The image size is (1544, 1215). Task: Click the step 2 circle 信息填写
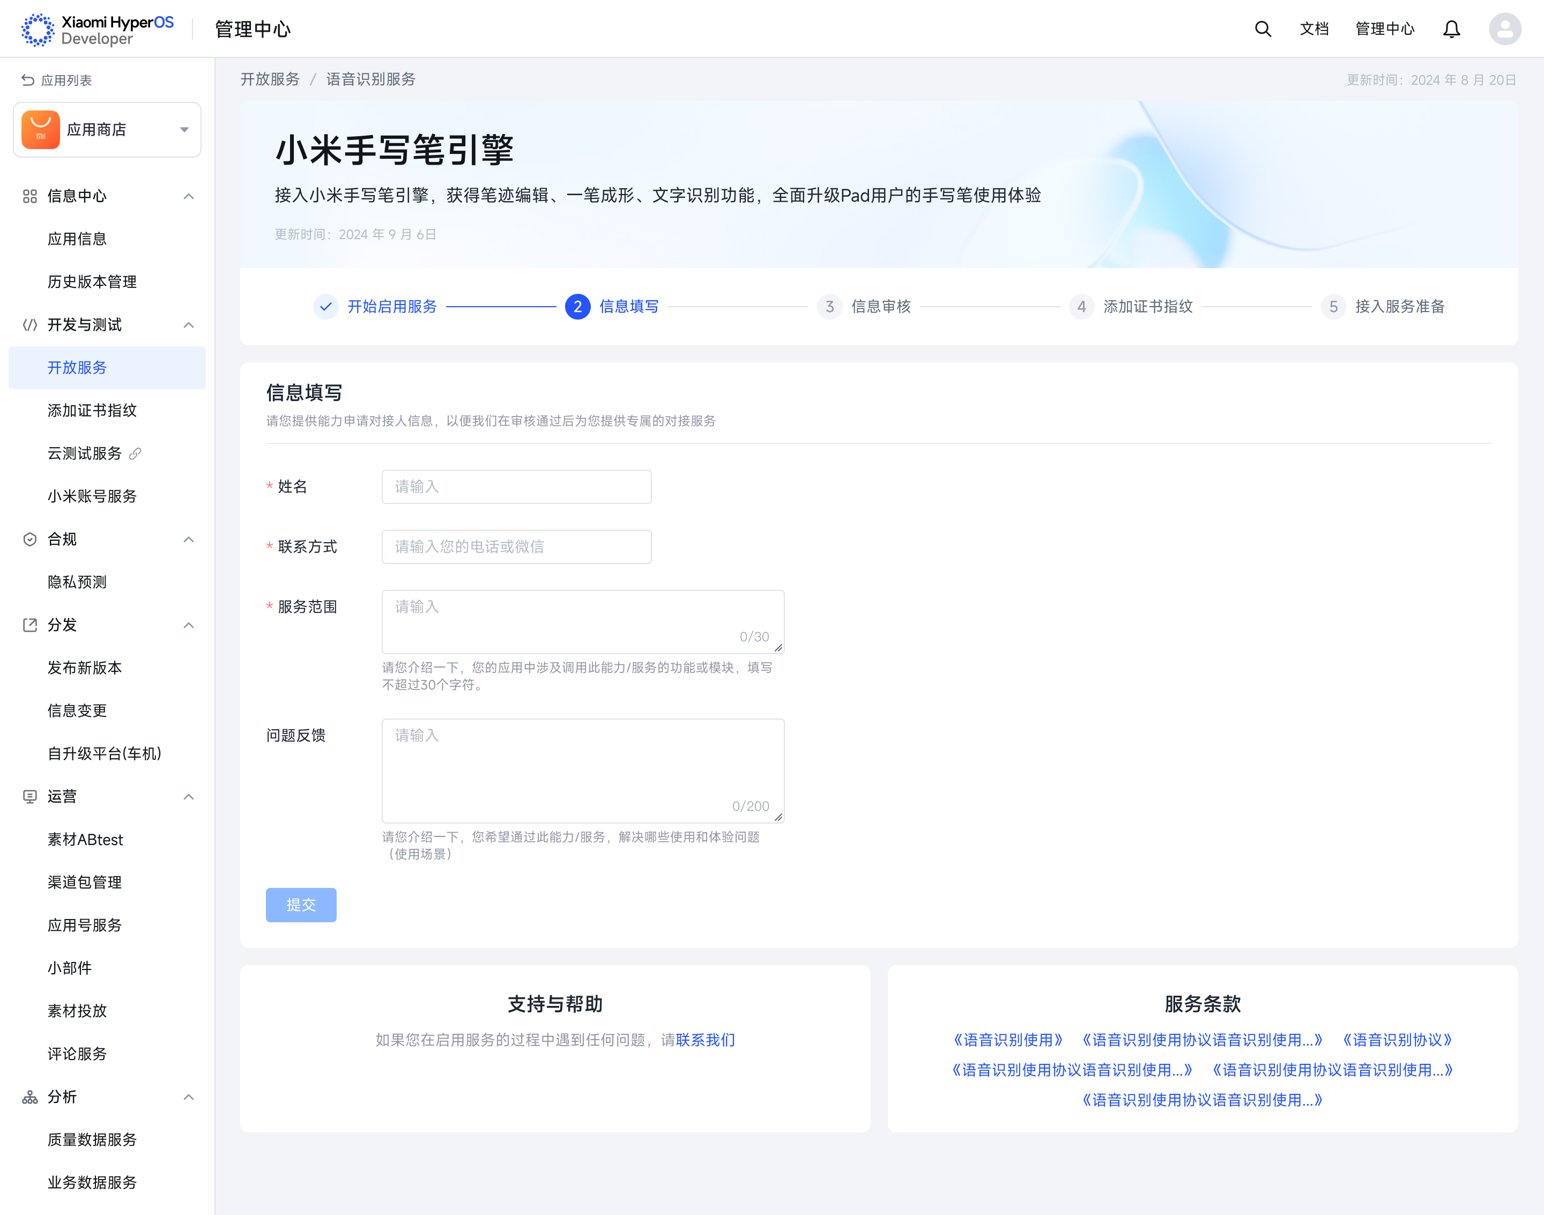(x=577, y=307)
